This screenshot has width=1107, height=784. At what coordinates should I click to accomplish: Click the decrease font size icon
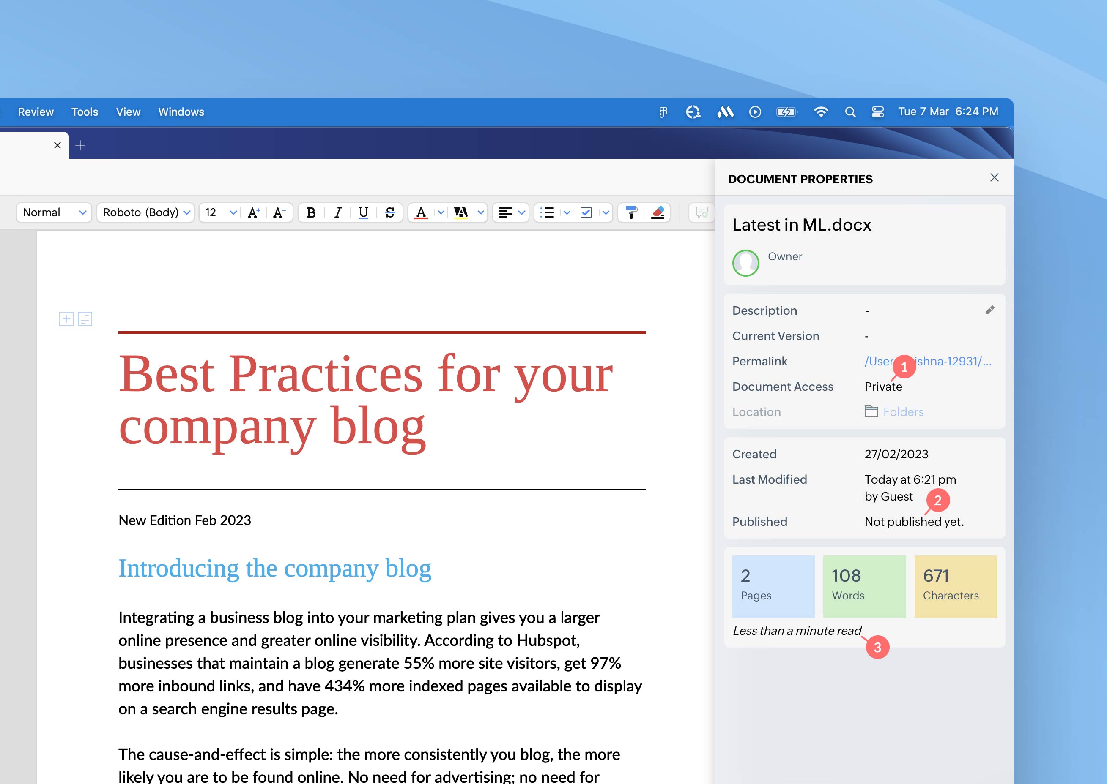pyautogui.click(x=279, y=212)
